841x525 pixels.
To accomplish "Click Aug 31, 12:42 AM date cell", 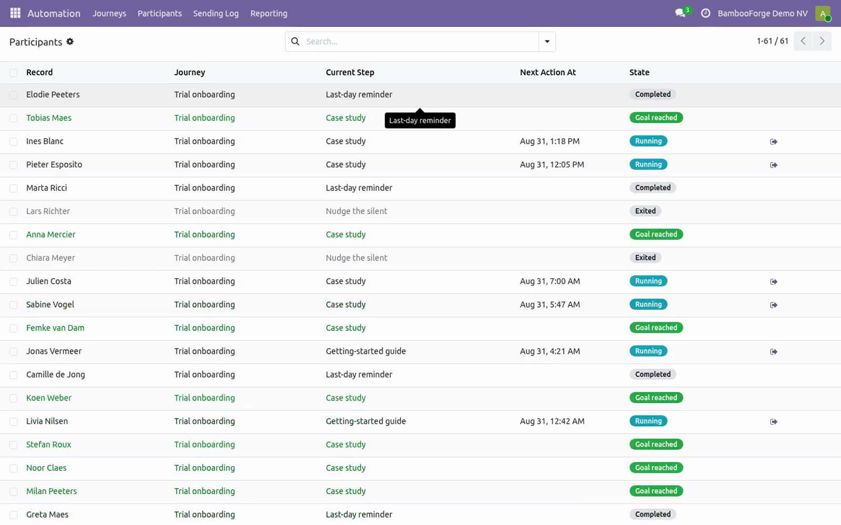I will pyautogui.click(x=552, y=421).
